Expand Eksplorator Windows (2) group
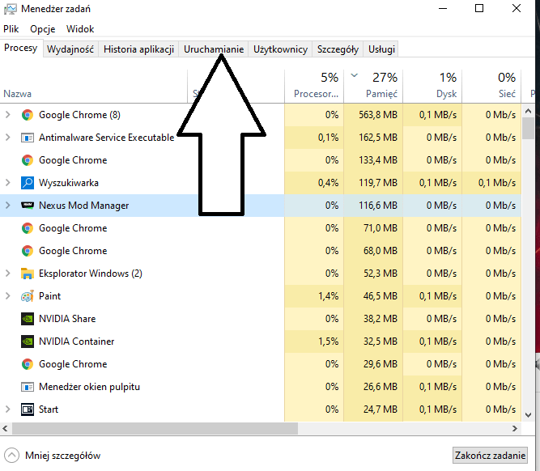Image resolution: width=540 pixels, height=471 pixels. click(x=7, y=274)
